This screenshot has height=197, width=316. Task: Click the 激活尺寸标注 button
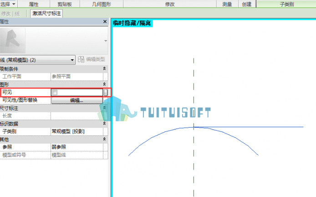coord(46,13)
